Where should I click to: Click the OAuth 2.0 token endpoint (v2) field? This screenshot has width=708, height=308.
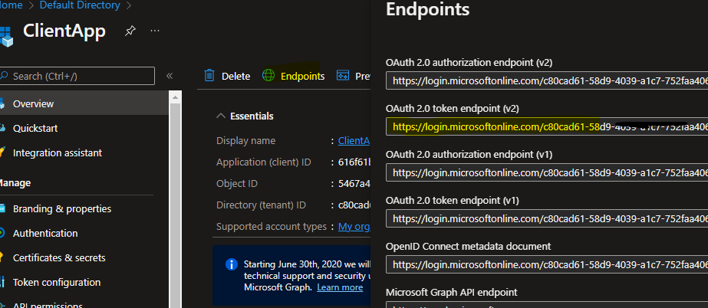(x=547, y=126)
